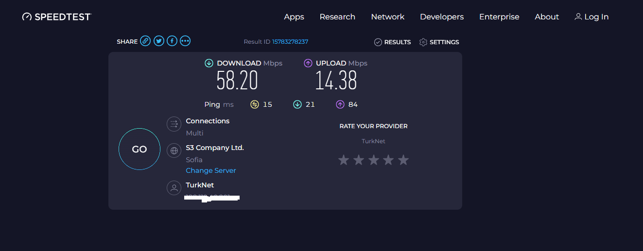Open the Network menu
The image size is (643, 251).
pyautogui.click(x=388, y=17)
